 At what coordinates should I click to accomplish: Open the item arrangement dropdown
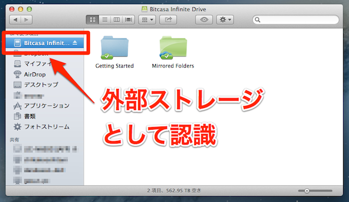[147, 20]
